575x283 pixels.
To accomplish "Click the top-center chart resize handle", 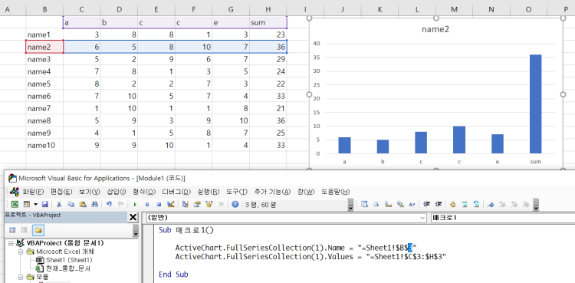I will 436,18.
